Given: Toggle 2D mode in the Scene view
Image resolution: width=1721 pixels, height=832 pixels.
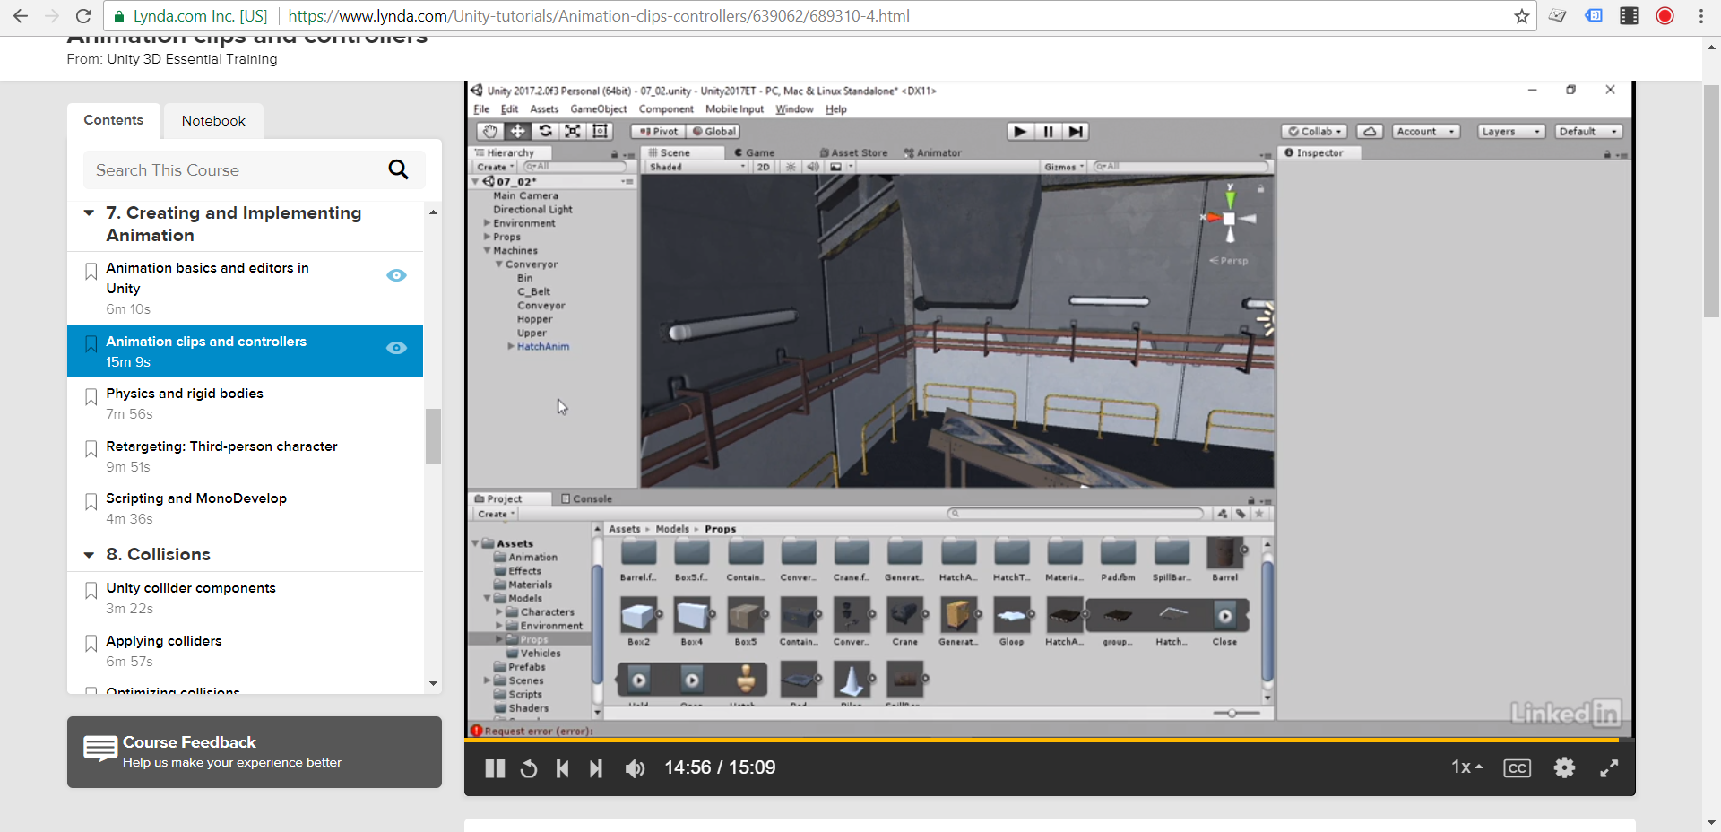Looking at the screenshot, I should (x=763, y=167).
